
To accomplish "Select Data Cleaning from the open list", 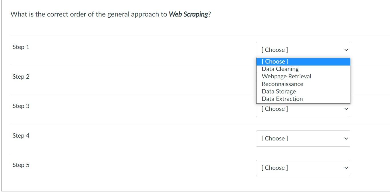I will [303, 69].
